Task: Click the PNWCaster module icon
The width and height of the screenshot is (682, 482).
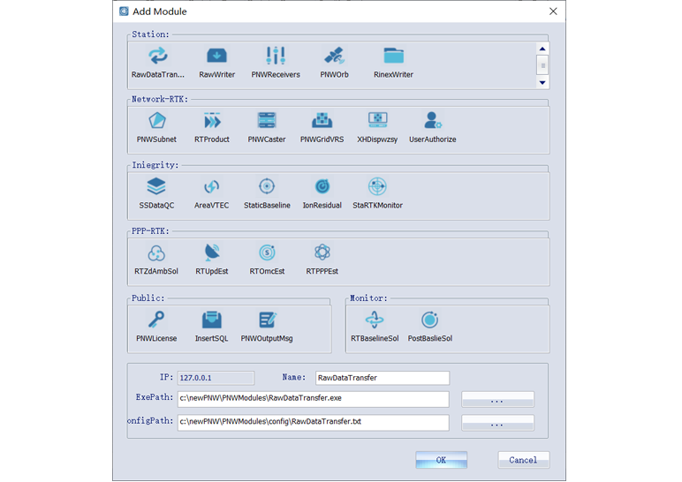Action: click(x=267, y=121)
